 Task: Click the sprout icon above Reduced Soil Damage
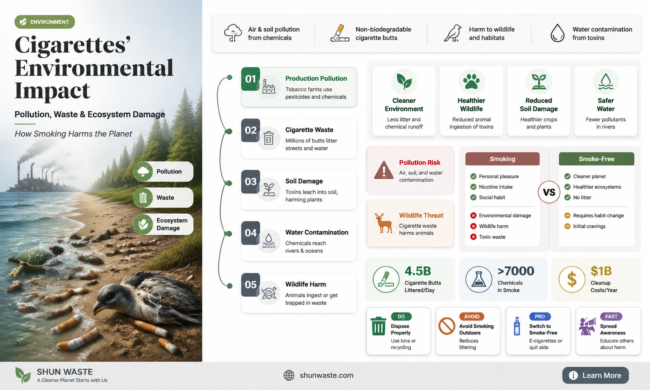coord(539,82)
